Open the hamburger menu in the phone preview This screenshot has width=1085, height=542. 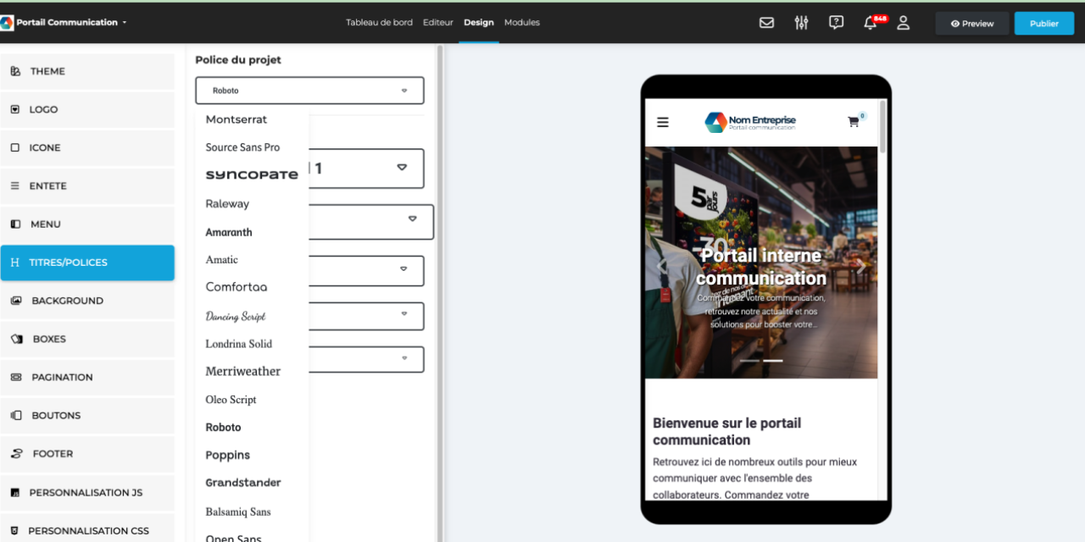(662, 122)
